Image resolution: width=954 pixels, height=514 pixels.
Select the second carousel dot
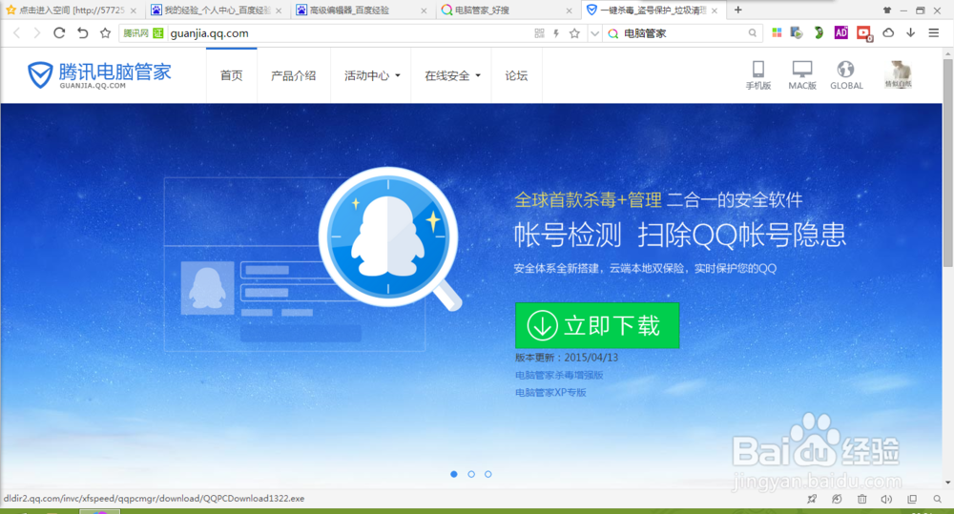(471, 474)
